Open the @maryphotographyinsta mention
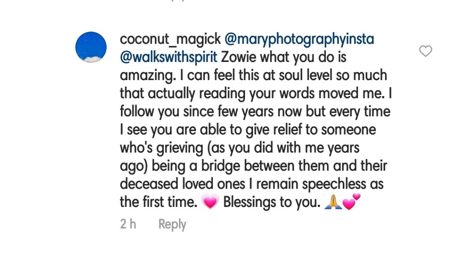Screen dimensions: 457x255 coord(299,40)
